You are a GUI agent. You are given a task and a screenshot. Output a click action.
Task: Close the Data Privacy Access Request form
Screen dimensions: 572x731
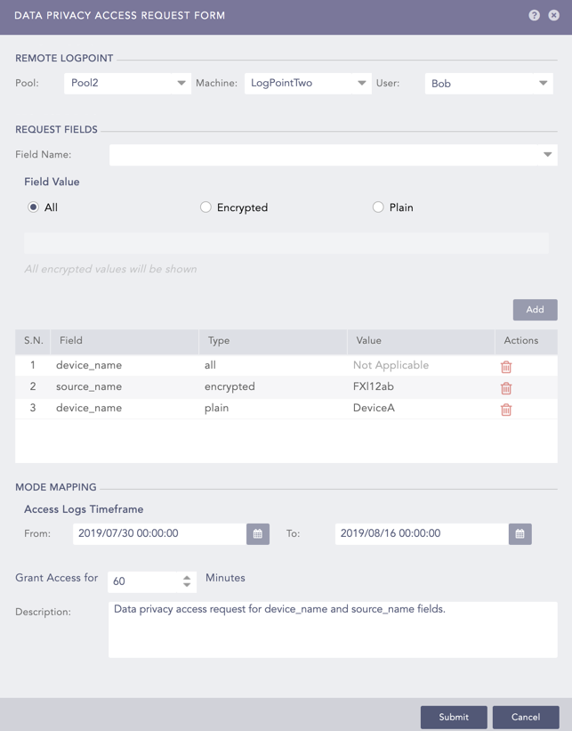(553, 15)
